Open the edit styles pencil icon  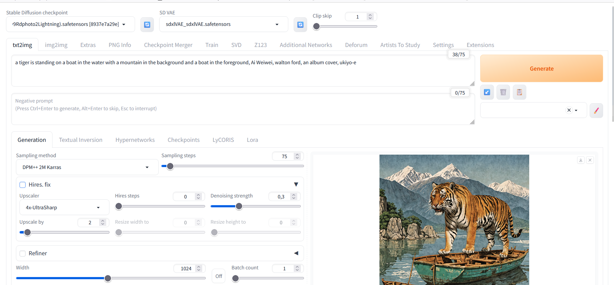coord(596,111)
